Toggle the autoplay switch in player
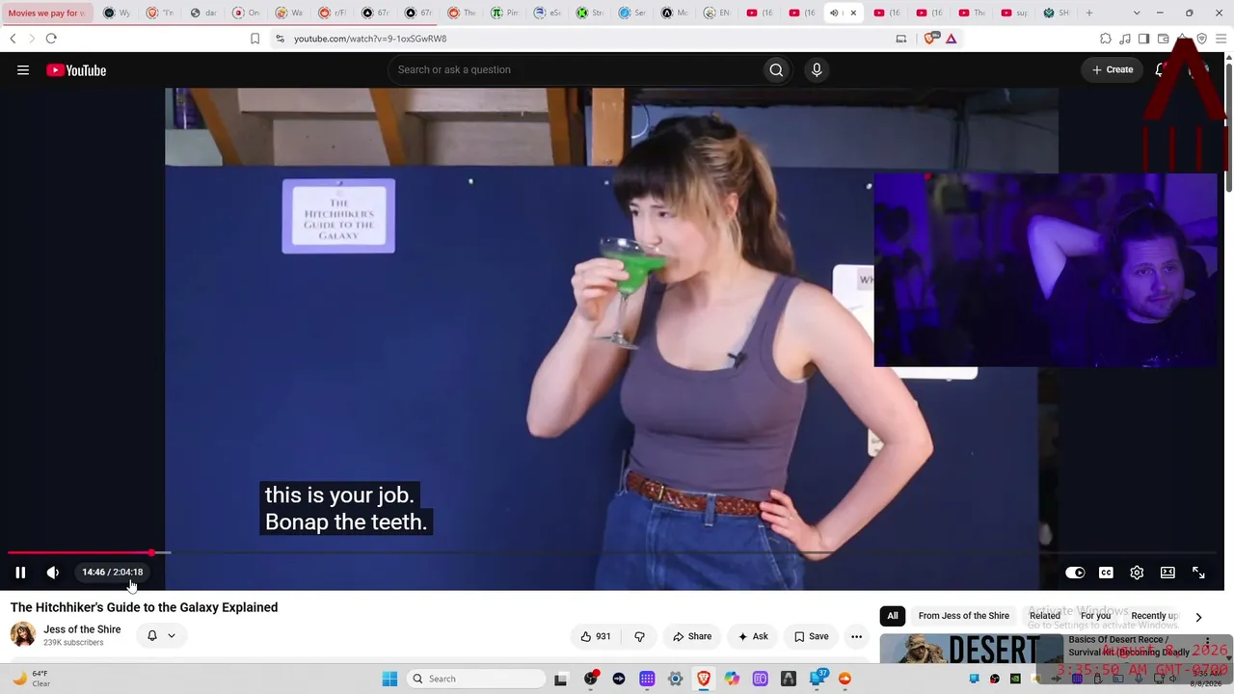The width and height of the screenshot is (1234, 694). tap(1075, 573)
